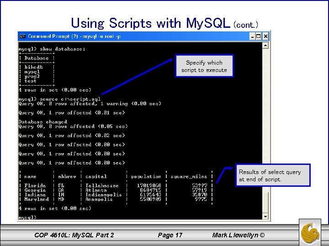Click the 'source c:\script.sql' command line
The image size is (329, 246).
[x=59, y=99]
